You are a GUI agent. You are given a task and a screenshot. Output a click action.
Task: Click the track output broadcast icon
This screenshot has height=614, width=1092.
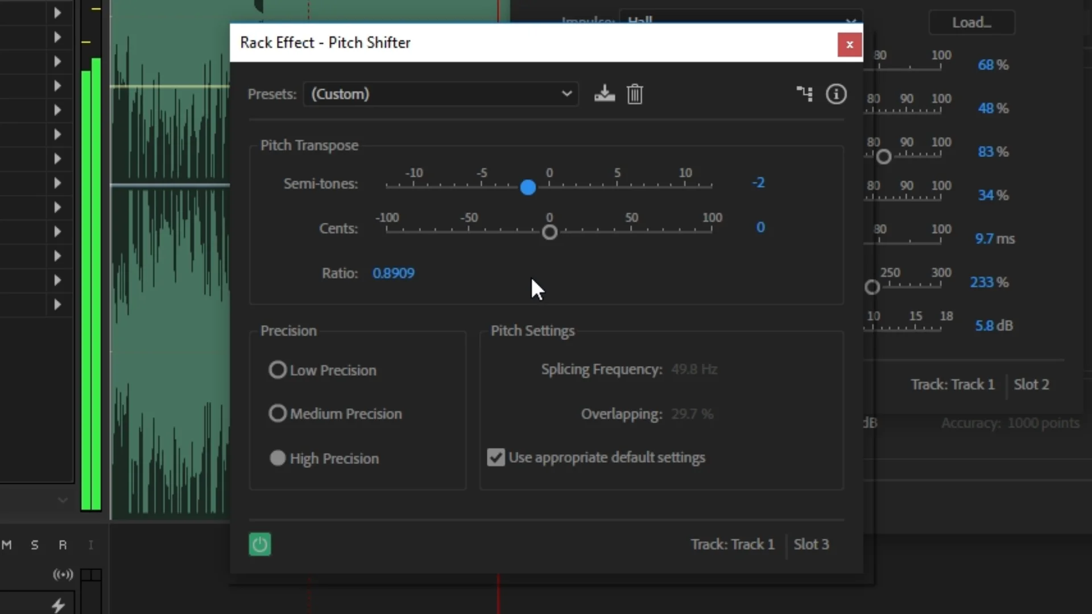pos(63,574)
